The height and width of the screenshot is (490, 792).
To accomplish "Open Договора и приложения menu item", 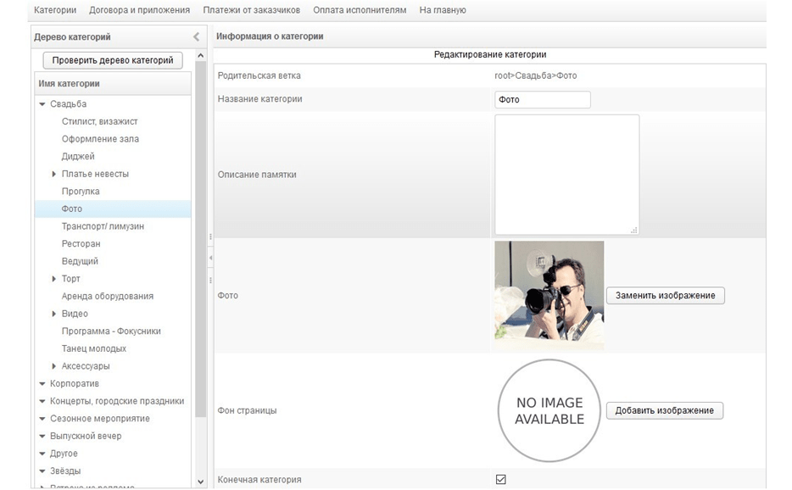I will pyautogui.click(x=139, y=10).
